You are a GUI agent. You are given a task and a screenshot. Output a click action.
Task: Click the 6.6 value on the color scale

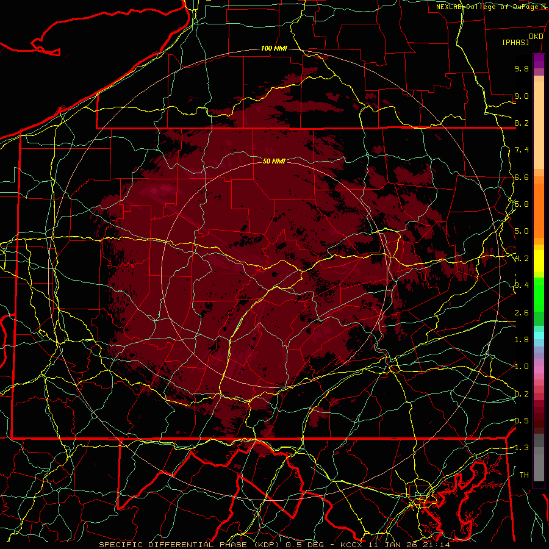click(522, 177)
